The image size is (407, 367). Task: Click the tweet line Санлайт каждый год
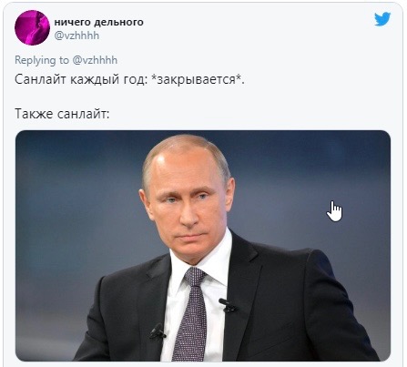coord(129,79)
